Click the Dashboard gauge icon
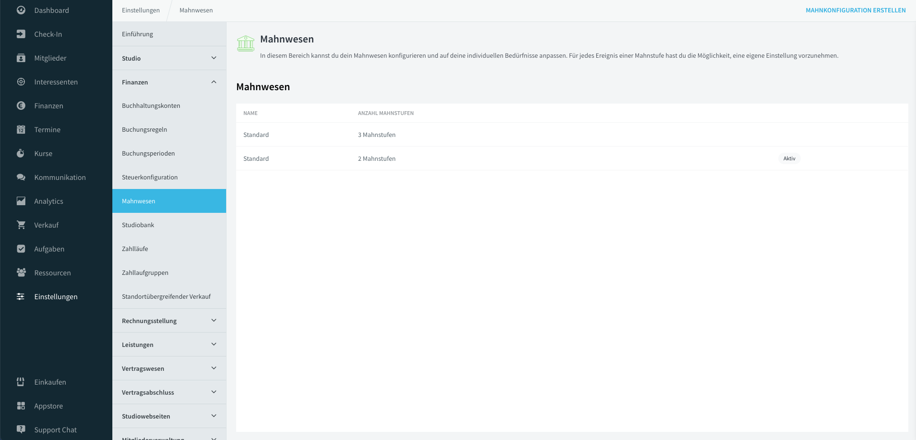The height and width of the screenshot is (440, 916). pyautogui.click(x=21, y=10)
